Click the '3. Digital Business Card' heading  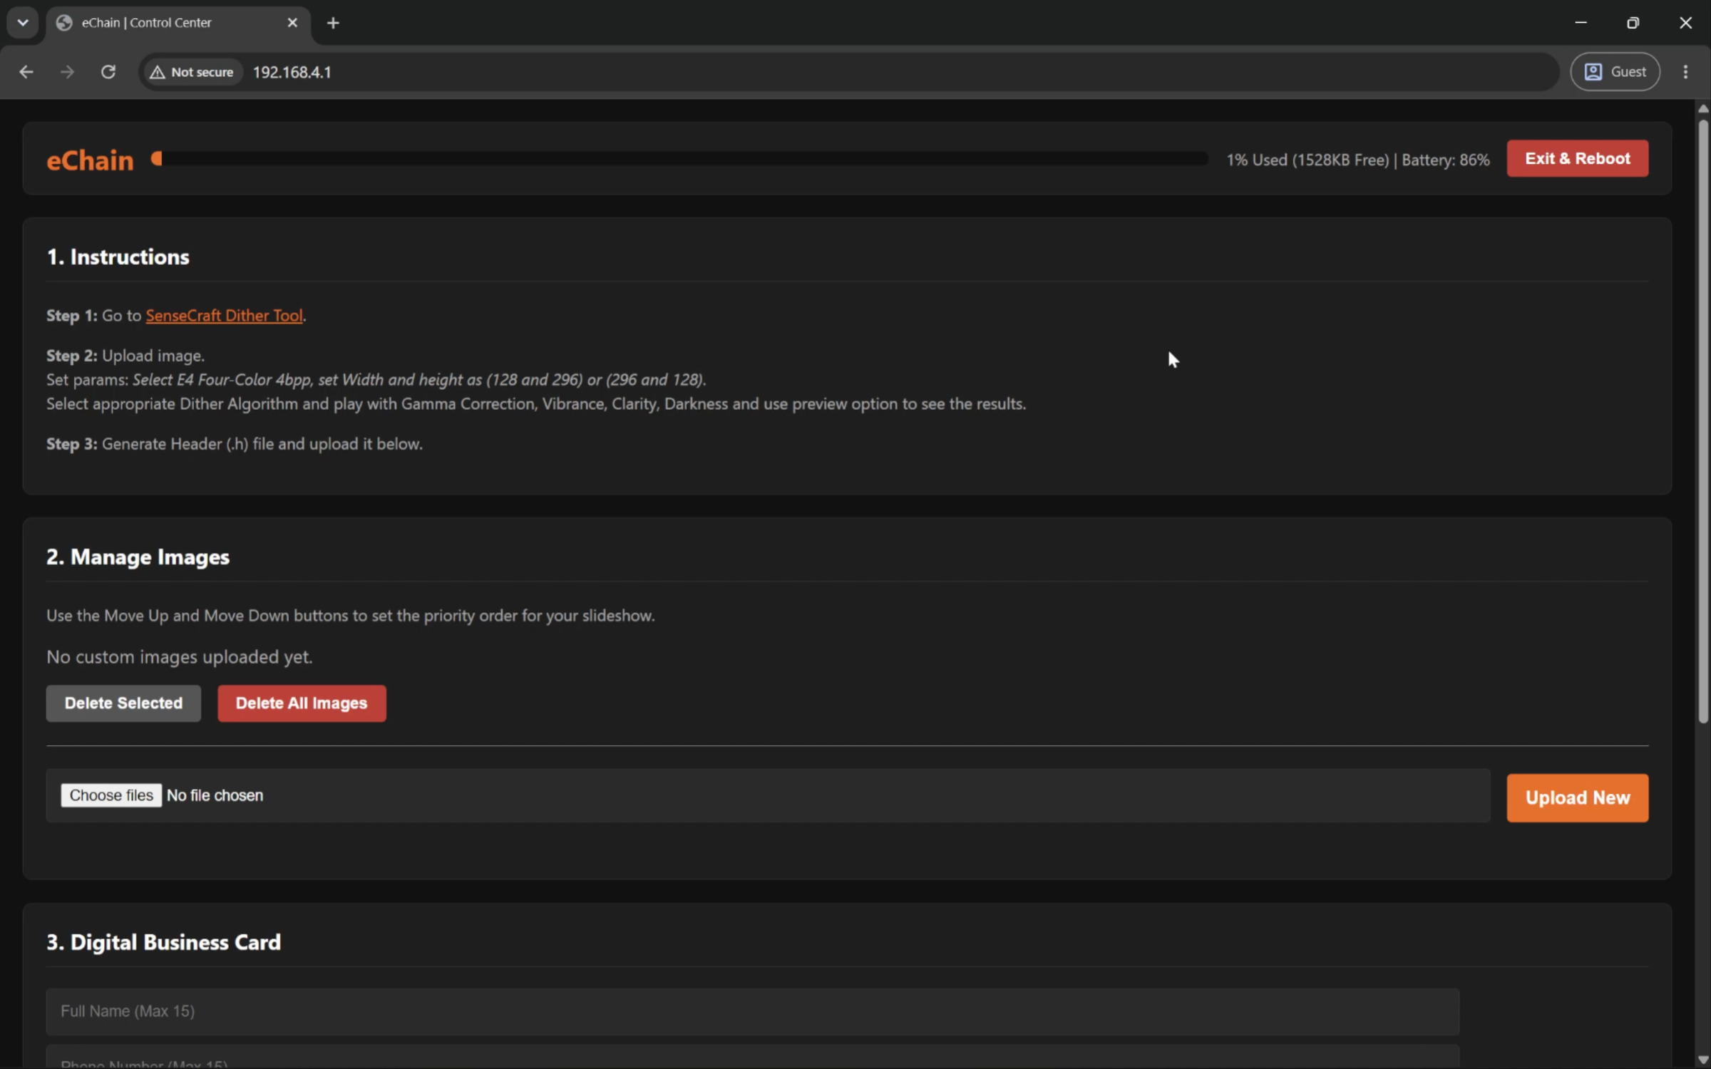pyautogui.click(x=163, y=942)
